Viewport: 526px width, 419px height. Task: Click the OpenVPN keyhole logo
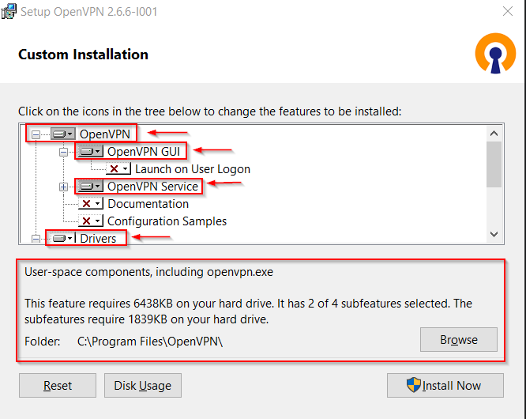pos(495,54)
